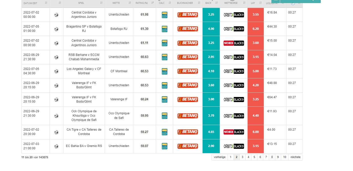Open calculator for the 61.11 rating row

tap(164, 43)
